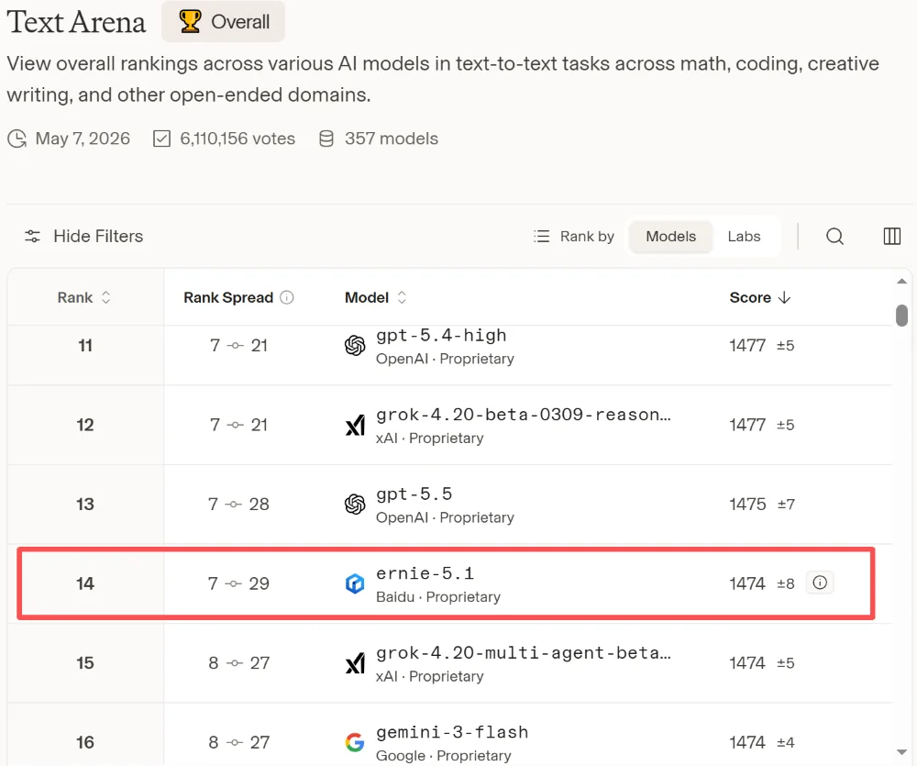Sort by Score descending arrow
Image resolution: width=917 pixels, height=766 pixels.
(x=785, y=297)
